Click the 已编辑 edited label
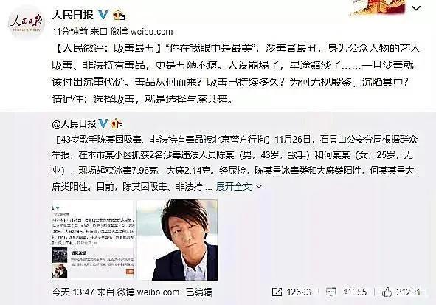This screenshot has height=305, width=436. click(x=199, y=292)
